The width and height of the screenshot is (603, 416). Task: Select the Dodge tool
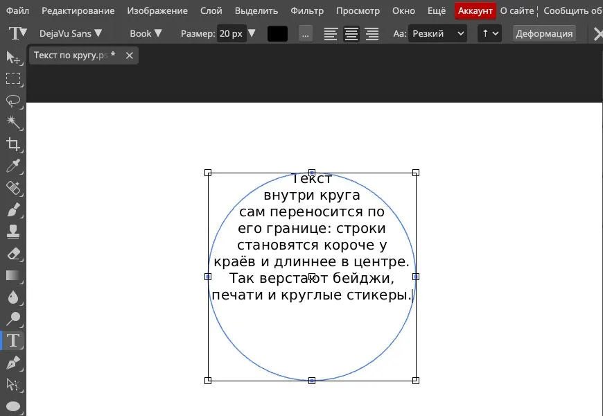13,319
